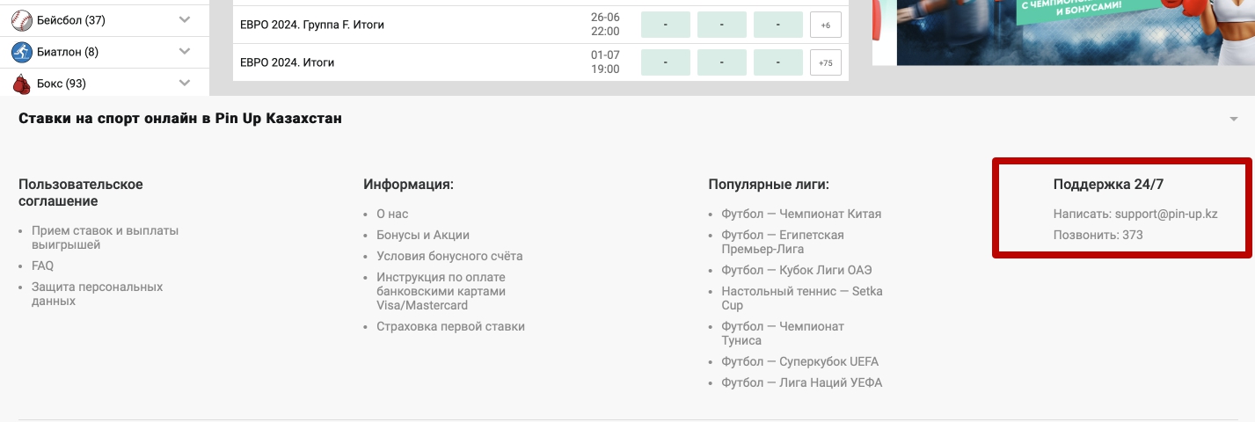
Task: Click the biathlon icon next to Биатлон
Action: click(21, 52)
